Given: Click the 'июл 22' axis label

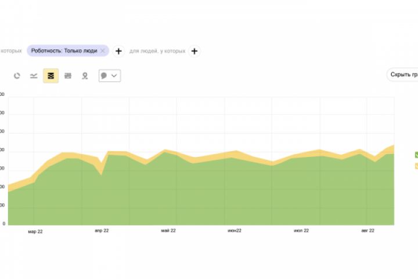Looking at the screenshot, I should [301, 230].
